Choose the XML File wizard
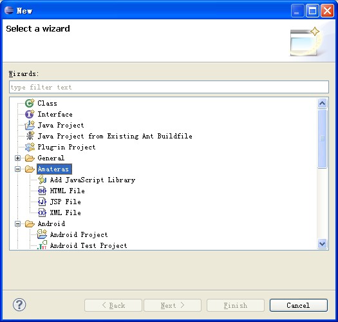Viewport: 338px width, 322px height. pos(65,213)
